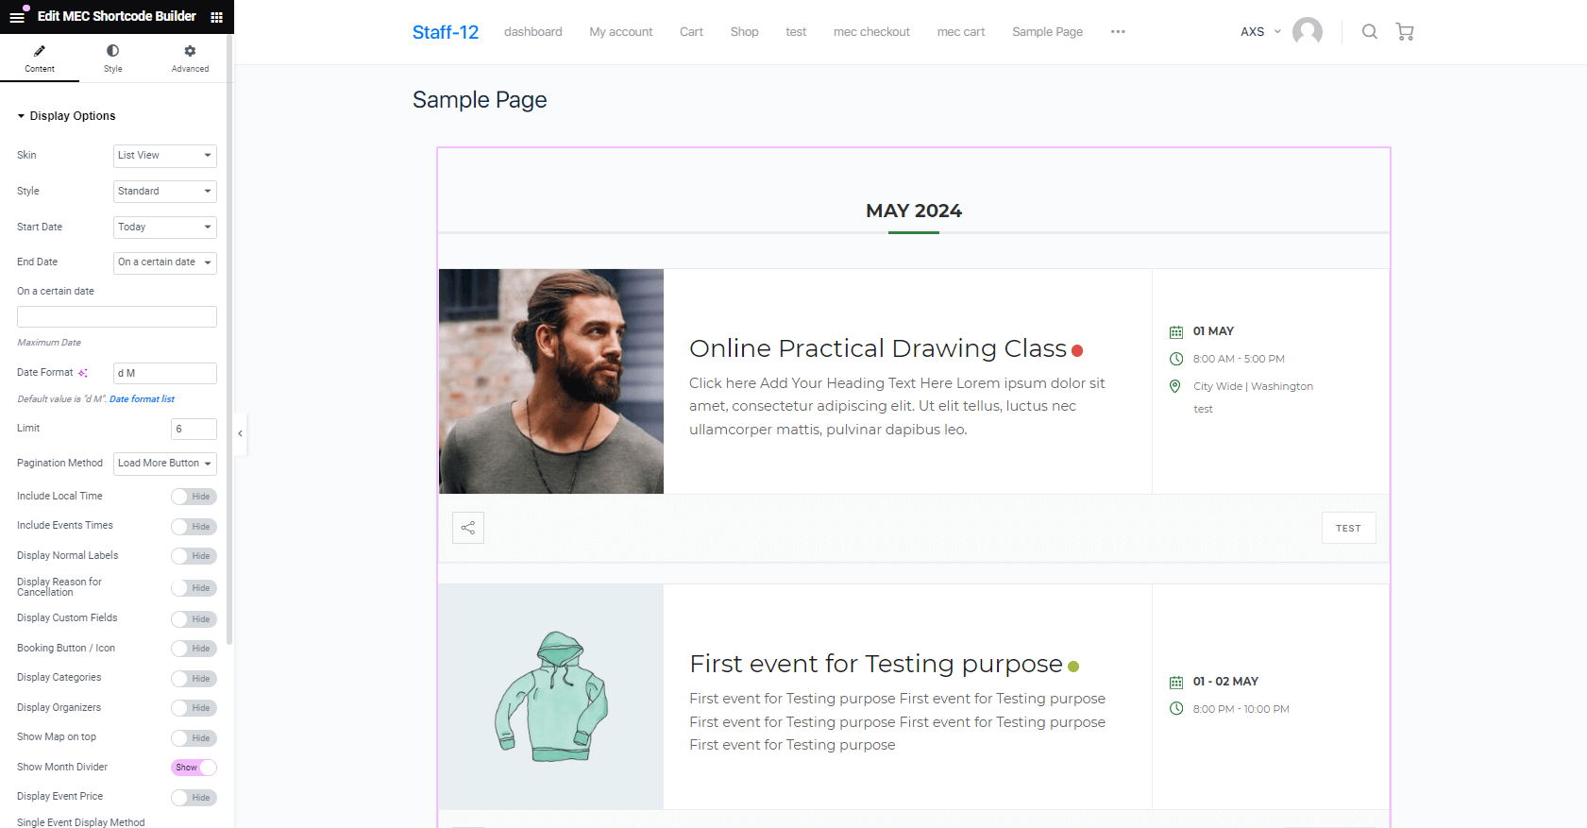
Task: Click the TEST button on first event
Action: coord(1348,528)
